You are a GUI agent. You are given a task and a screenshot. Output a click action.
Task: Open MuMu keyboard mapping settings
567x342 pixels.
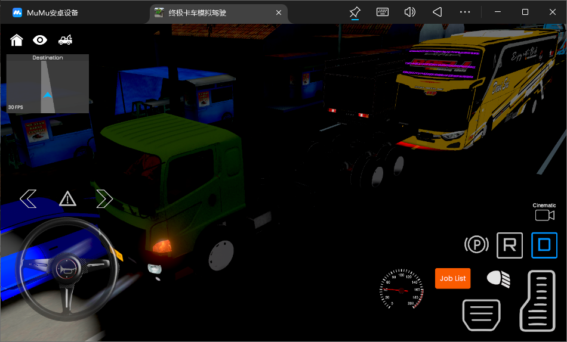[x=383, y=12]
